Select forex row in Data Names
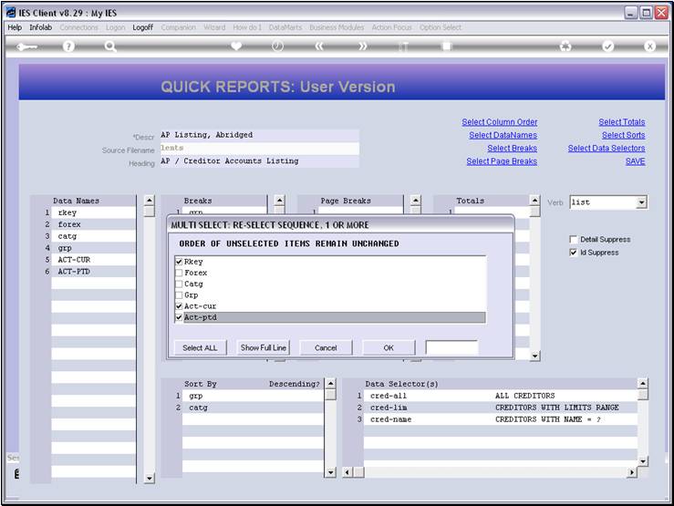Viewport: 674px width, 506px height. tap(93, 224)
